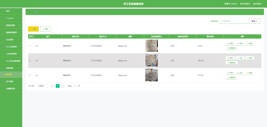Image resolution: width=267 pixels, height=127 pixels.
Task: Click the balance value 377.05
Action: [x=201, y=75]
